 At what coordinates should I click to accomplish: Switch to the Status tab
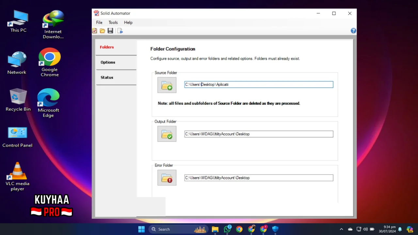(116, 77)
